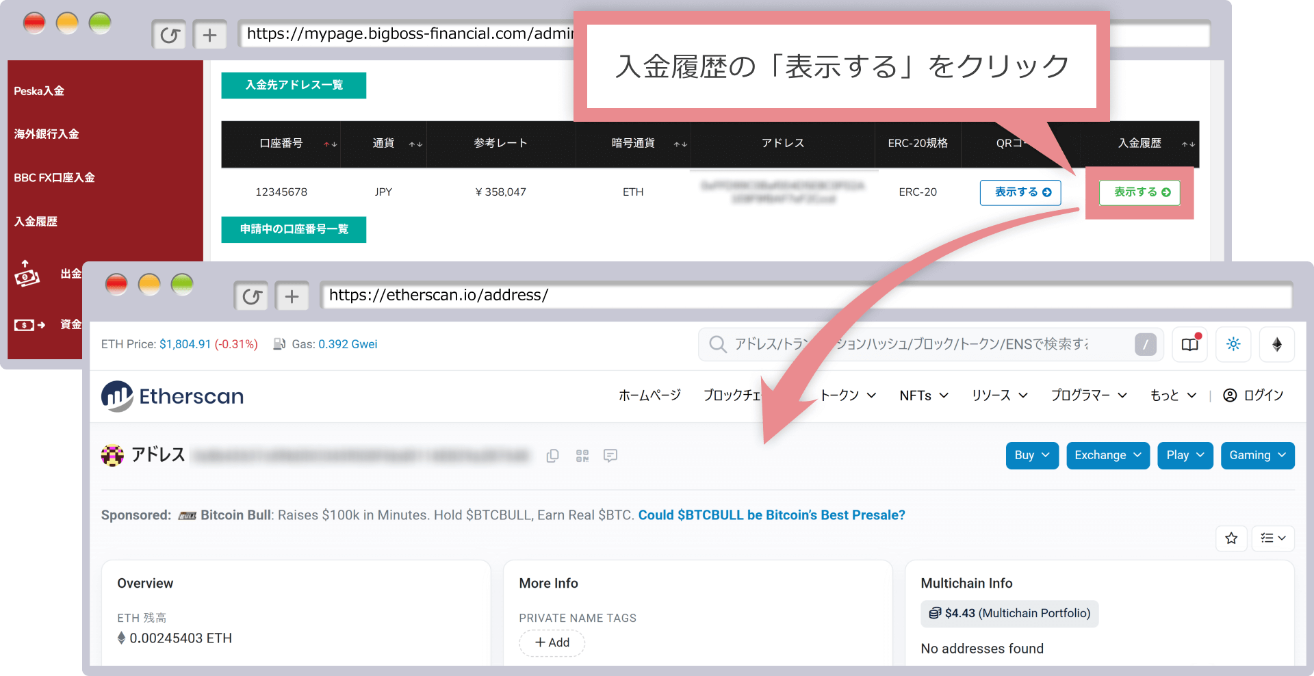
Task: Open the book icon with red notification dot
Action: 1190,344
